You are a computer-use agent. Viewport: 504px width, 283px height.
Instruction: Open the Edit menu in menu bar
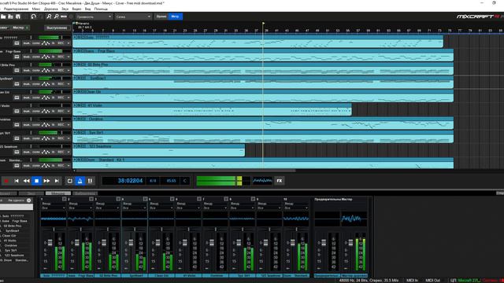16,9
